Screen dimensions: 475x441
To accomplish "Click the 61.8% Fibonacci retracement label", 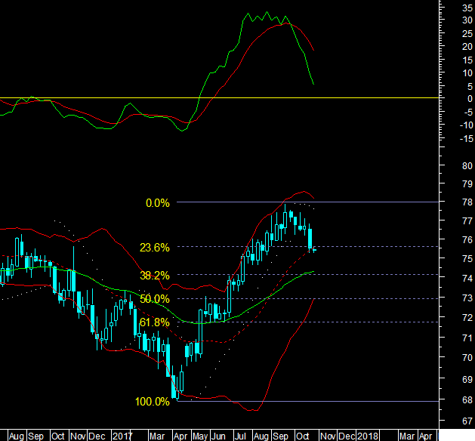I will pos(155,322).
